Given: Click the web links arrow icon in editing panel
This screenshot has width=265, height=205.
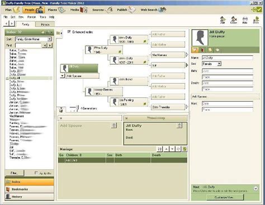Looking at the screenshot, I should pyautogui.click(x=217, y=50).
